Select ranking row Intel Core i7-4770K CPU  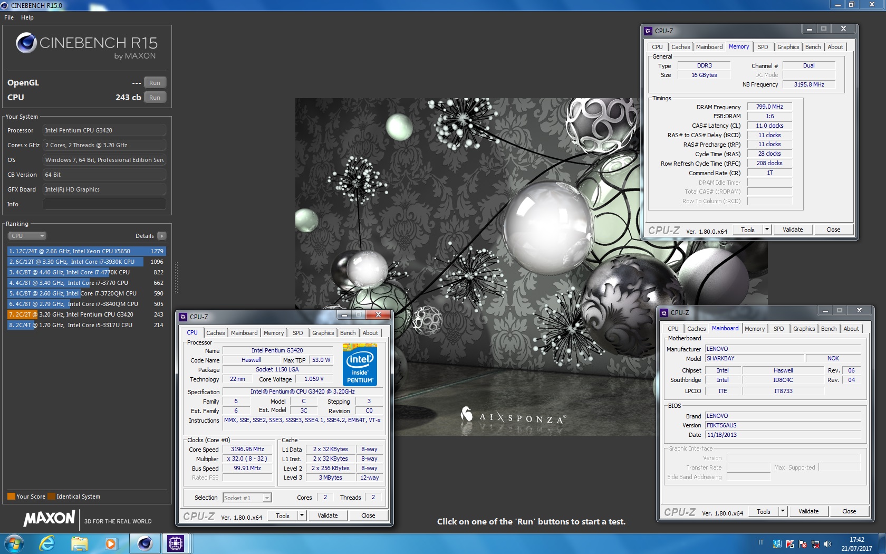coord(87,272)
